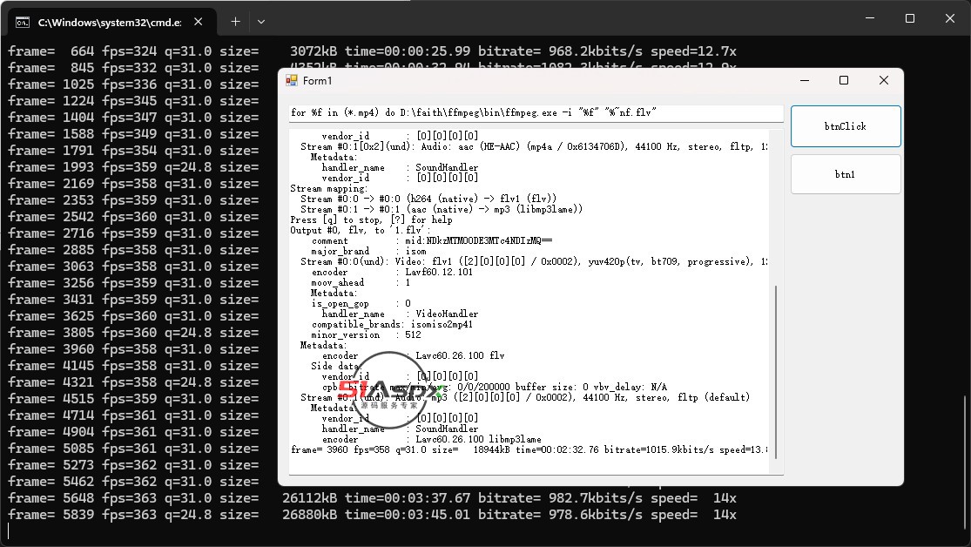Close the Form1 window
The width and height of the screenshot is (971, 547).
pyautogui.click(x=884, y=80)
